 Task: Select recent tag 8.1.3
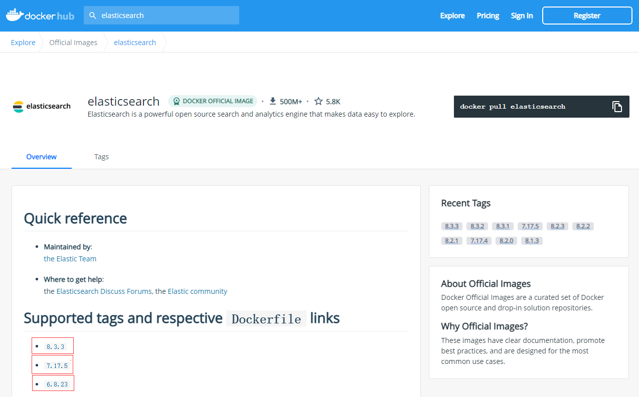532,241
